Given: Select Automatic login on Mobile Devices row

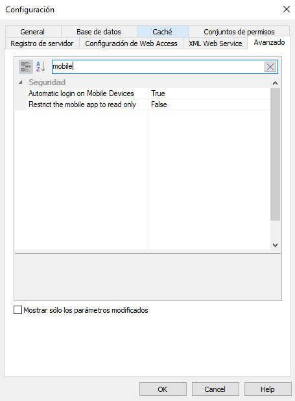Looking at the screenshot, I should click(143, 93).
